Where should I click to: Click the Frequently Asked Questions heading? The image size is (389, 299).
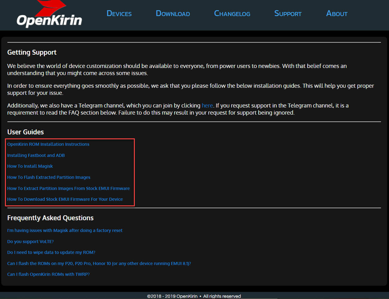(x=50, y=218)
